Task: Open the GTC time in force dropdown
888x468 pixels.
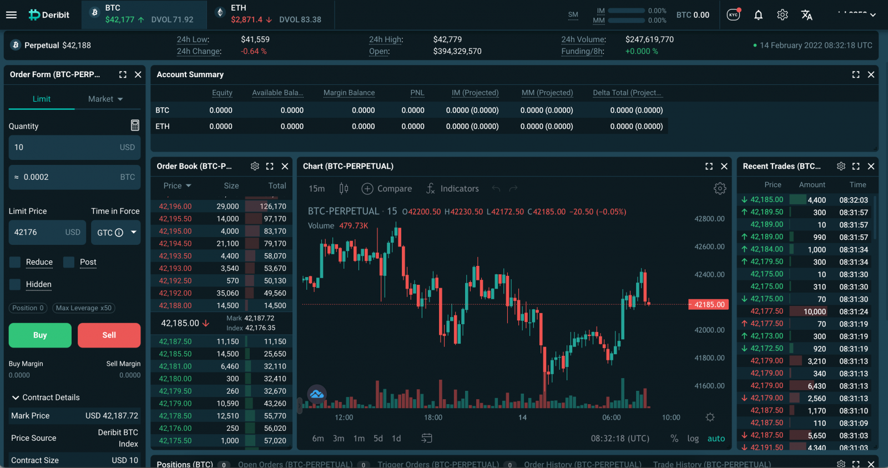Action: (116, 233)
